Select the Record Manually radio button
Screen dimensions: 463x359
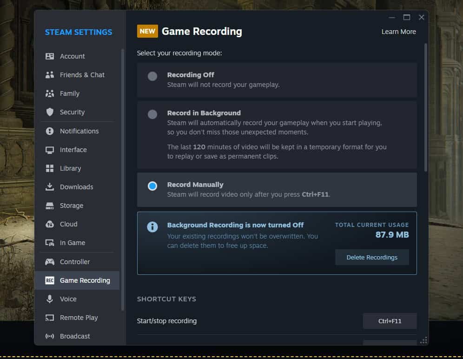(152, 186)
